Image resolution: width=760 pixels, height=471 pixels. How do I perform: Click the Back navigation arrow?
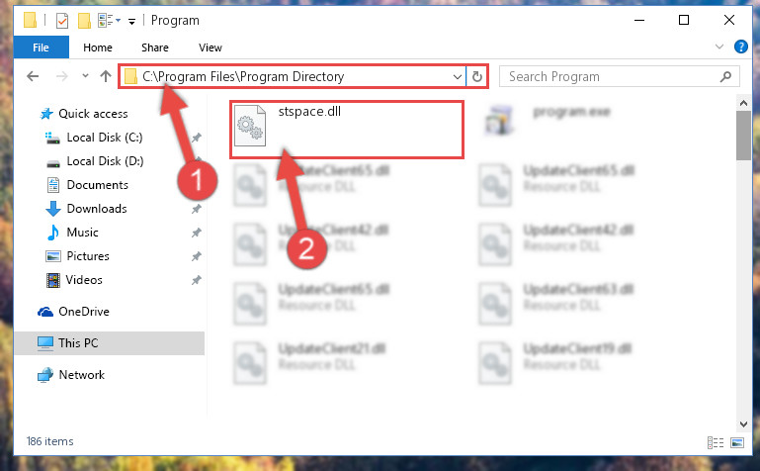coord(33,76)
